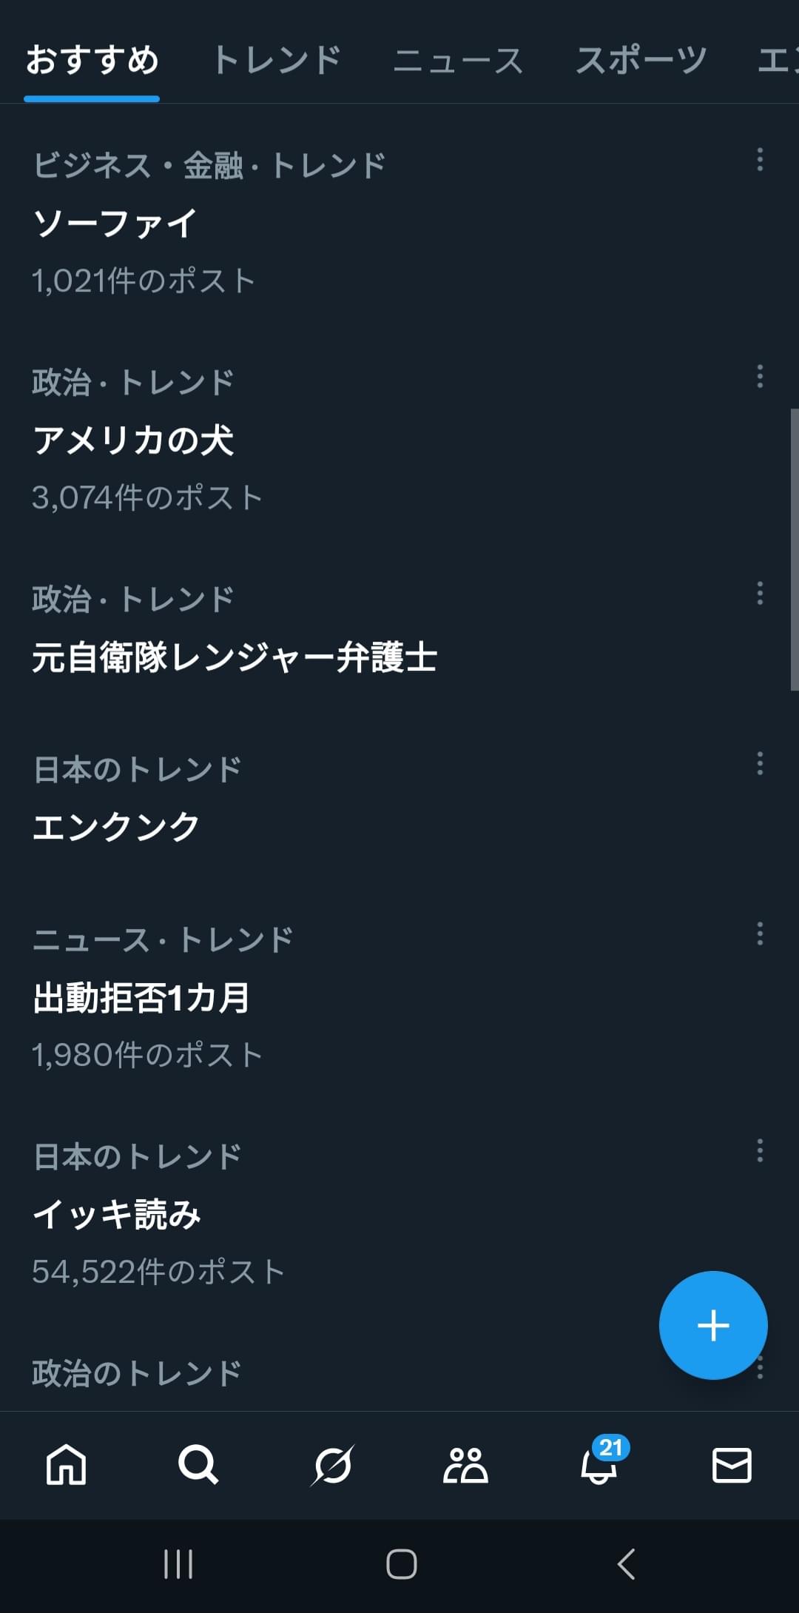Screen dimensions: 799x1613
Task: Open the Grok slash icon
Action: click(332, 1465)
